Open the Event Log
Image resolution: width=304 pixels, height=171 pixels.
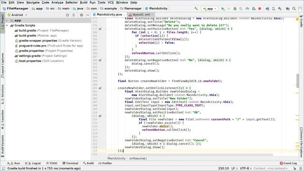288,163
